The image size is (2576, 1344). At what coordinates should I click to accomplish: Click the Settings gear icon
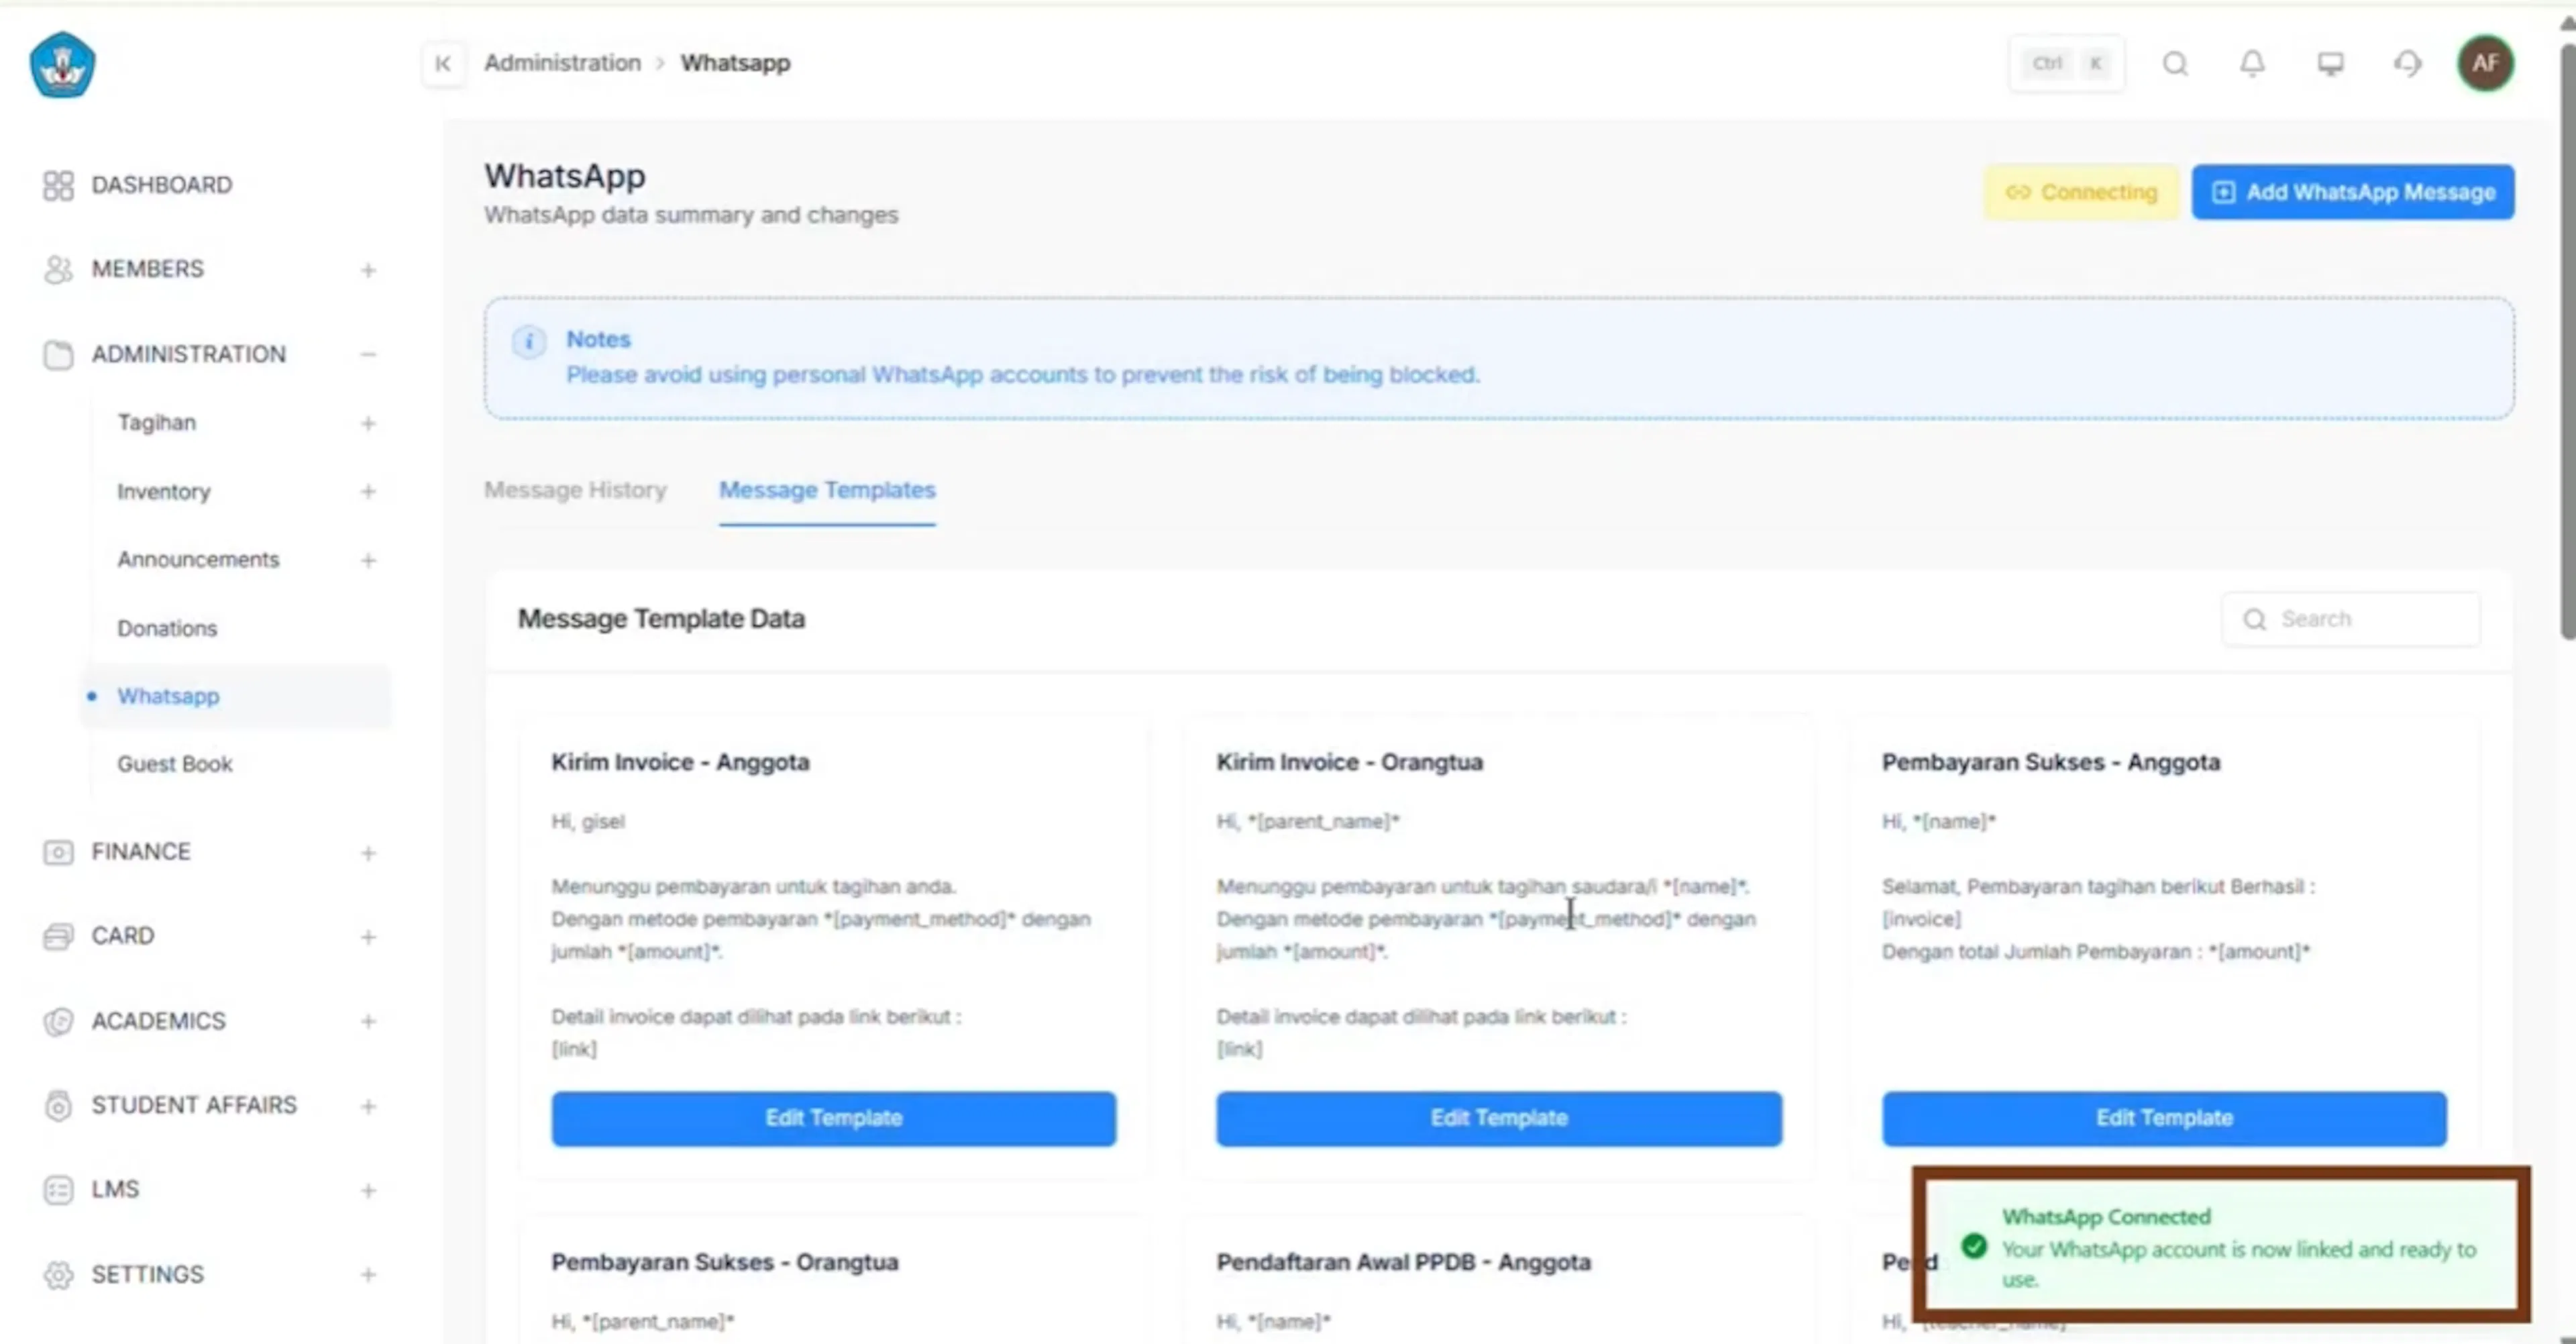pos(58,1275)
